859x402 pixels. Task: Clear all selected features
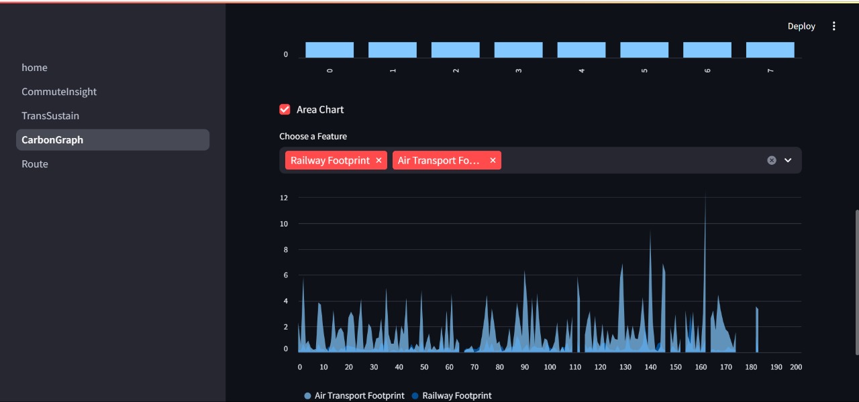coord(772,160)
